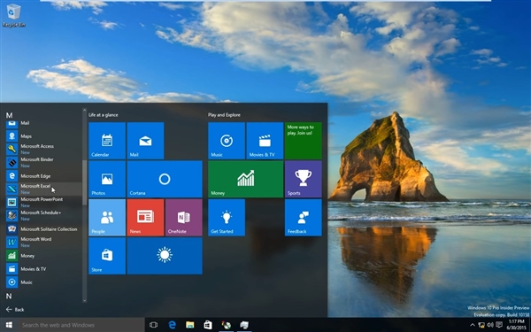Open the Recycle Bin desktop icon
Viewport: 531px width, 332px height.
click(x=13, y=15)
